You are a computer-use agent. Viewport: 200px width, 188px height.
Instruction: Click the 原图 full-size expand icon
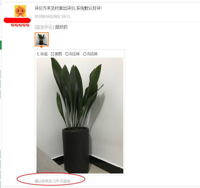(52, 54)
